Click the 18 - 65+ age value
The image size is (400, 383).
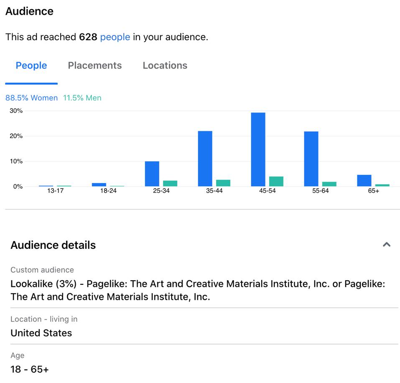tap(29, 370)
